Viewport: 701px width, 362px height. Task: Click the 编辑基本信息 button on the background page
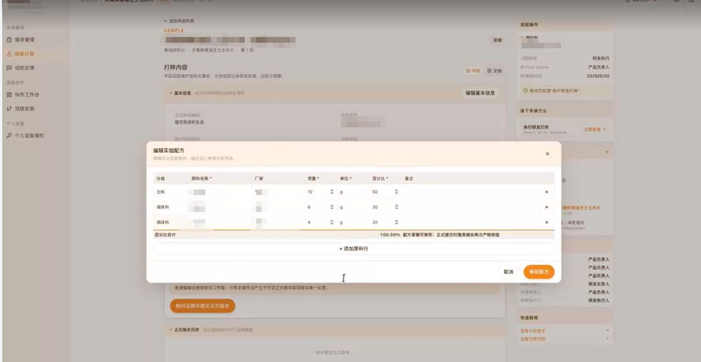[480, 93]
